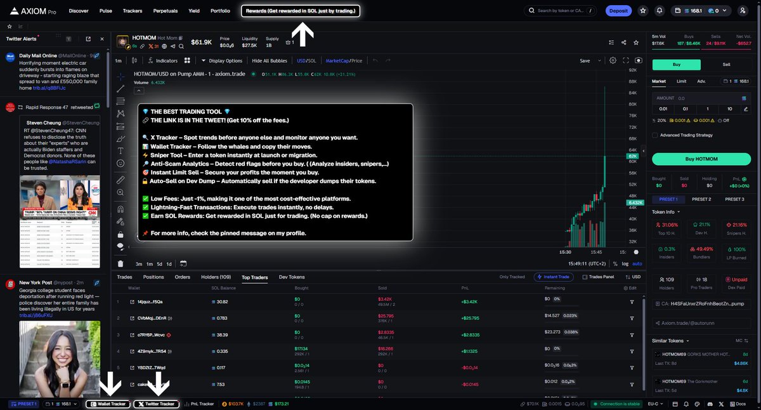Open go-to-date calendar icon under chart
This screenshot has height=410, width=761.
tap(183, 263)
